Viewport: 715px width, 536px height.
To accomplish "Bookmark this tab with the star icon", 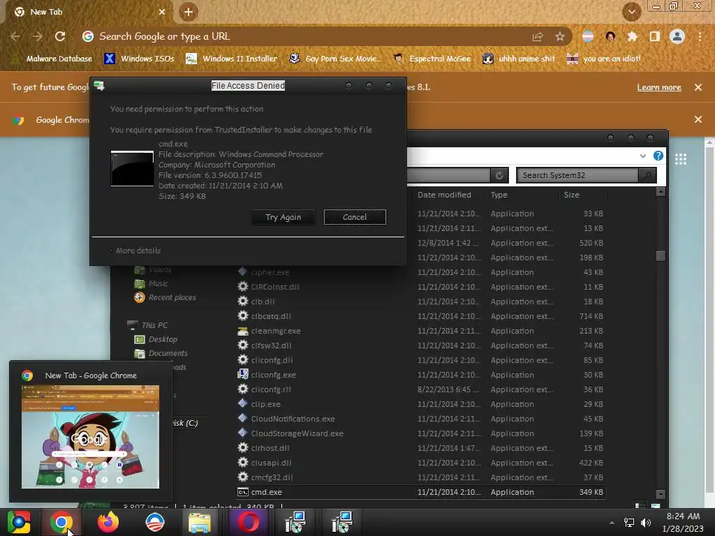I will pyautogui.click(x=559, y=36).
